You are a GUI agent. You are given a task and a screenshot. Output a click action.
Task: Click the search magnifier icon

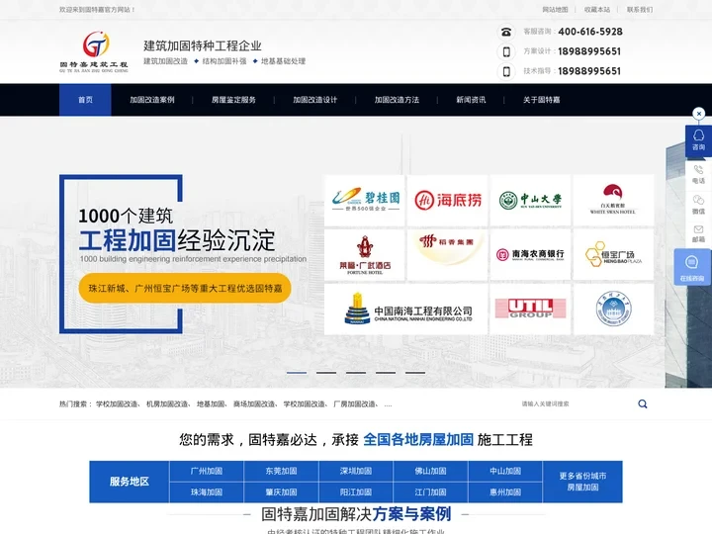click(643, 403)
